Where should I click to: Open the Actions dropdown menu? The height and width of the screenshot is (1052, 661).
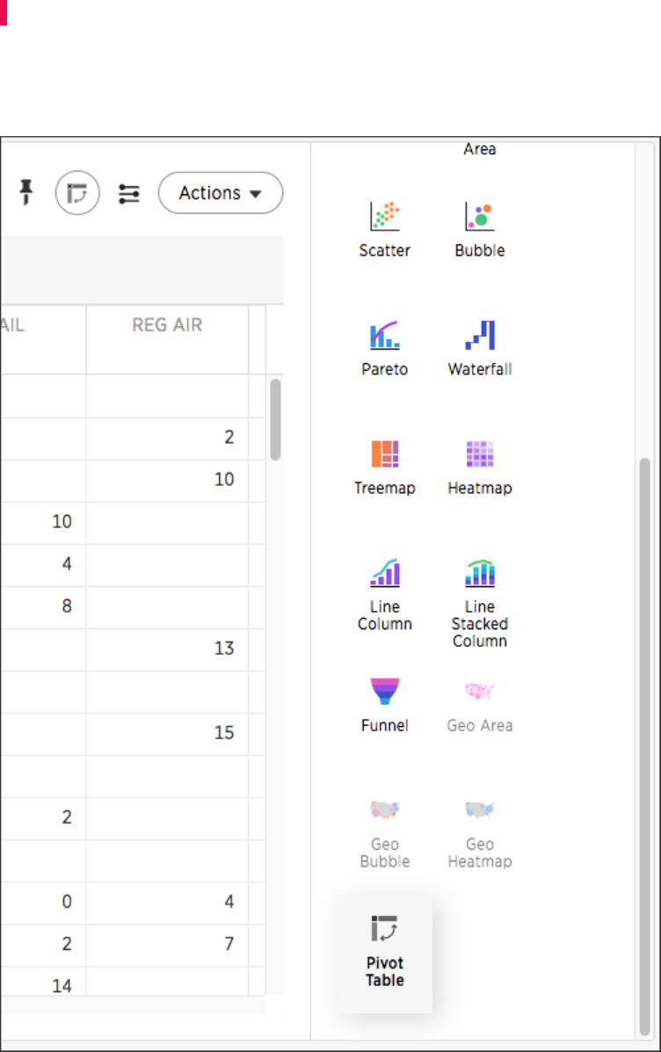tap(220, 193)
